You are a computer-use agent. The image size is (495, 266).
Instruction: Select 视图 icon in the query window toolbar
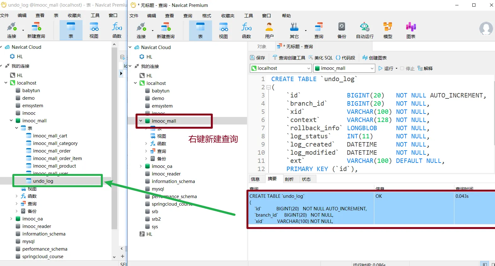tap(223, 27)
